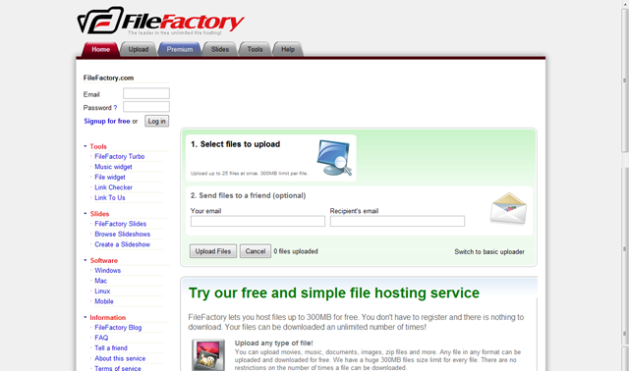This screenshot has height=371, width=629.
Task: Open the Help tab
Action: [288, 49]
